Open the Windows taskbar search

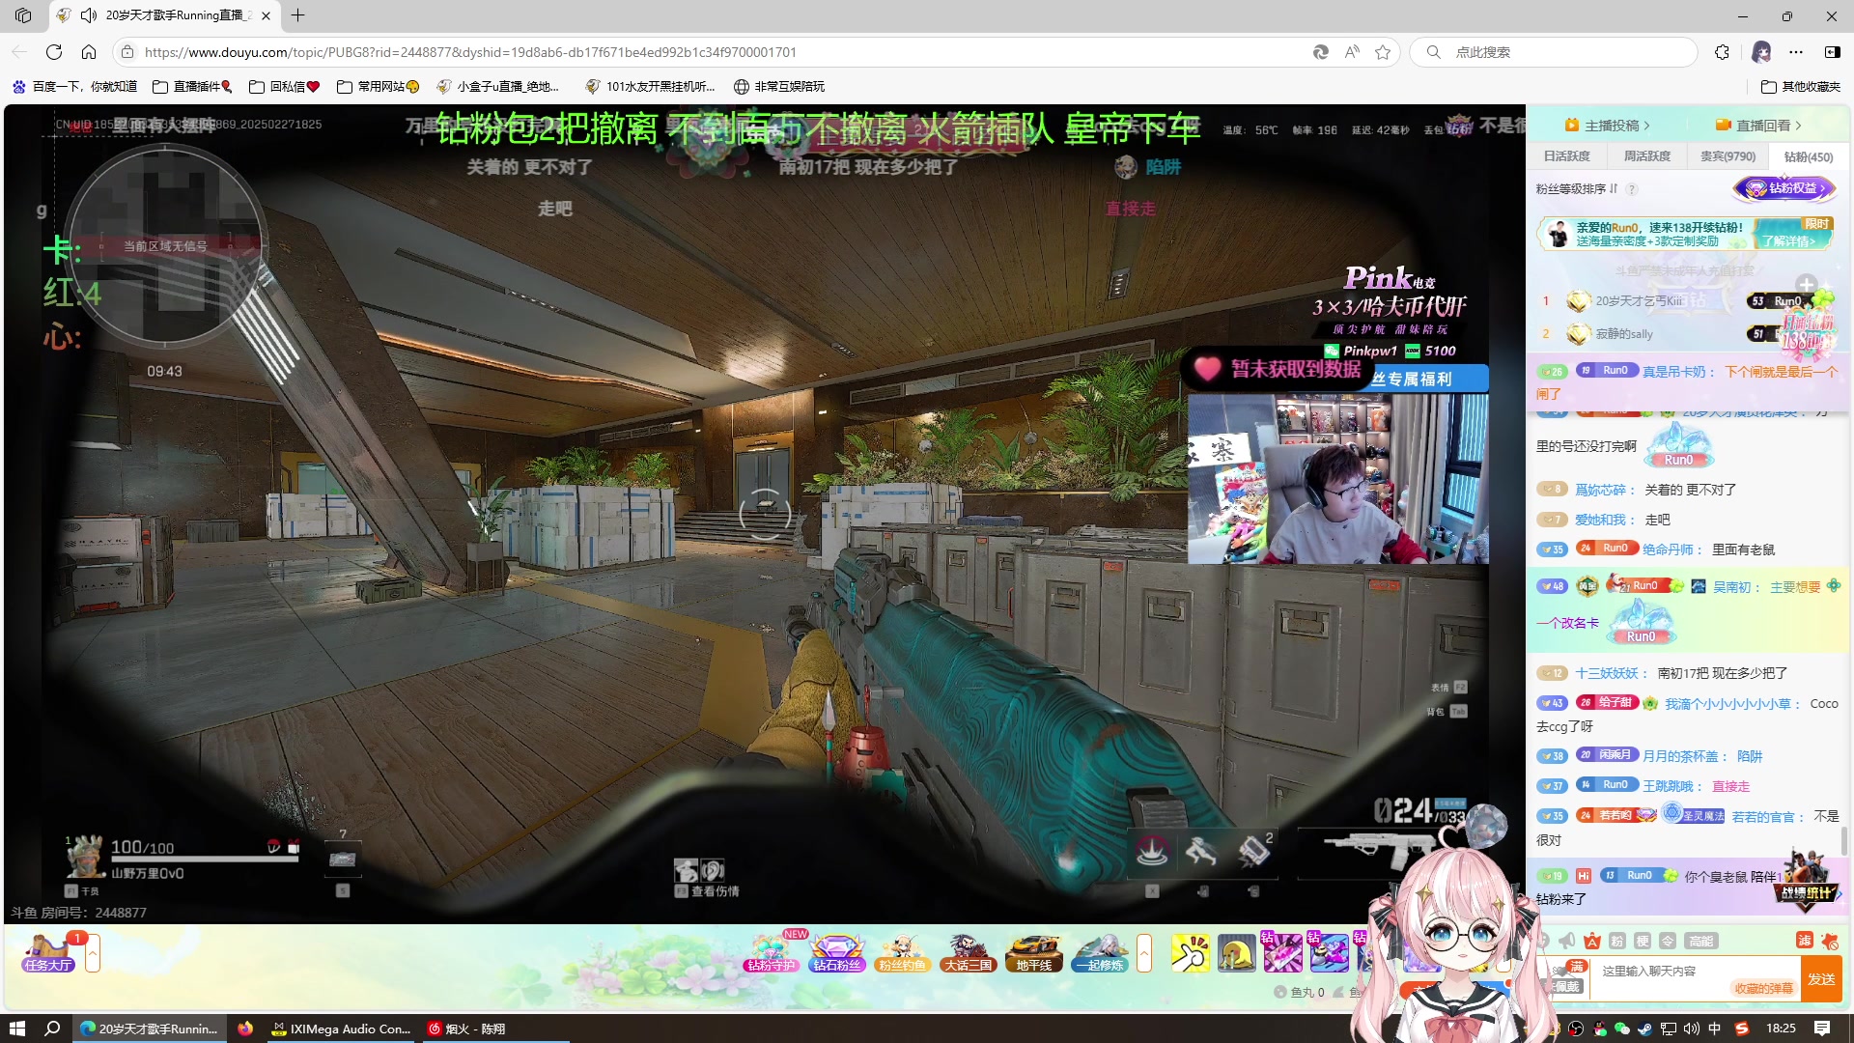click(x=53, y=1029)
